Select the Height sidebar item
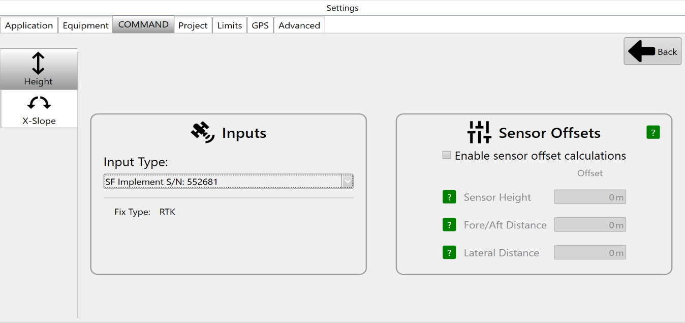 pos(39,70)
